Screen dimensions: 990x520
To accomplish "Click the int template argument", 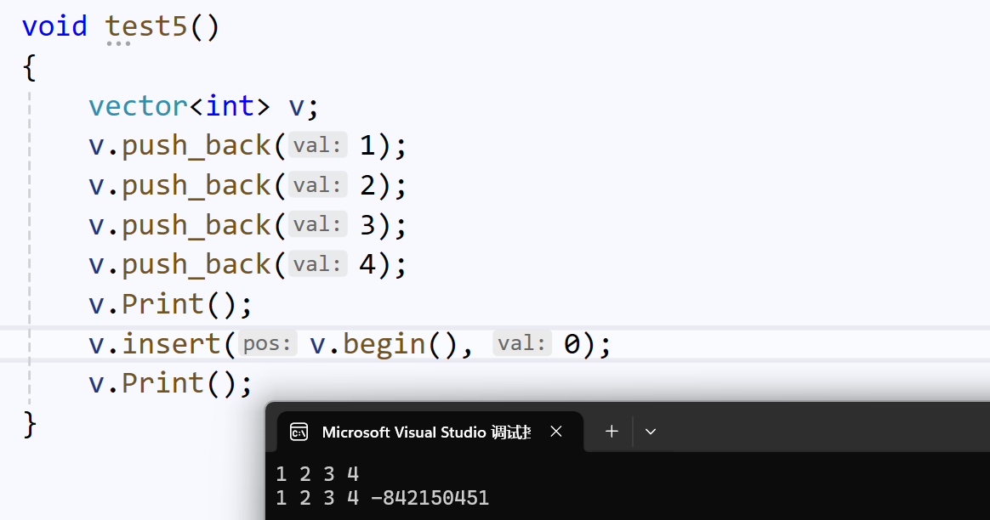I will [x=230, y=106].
